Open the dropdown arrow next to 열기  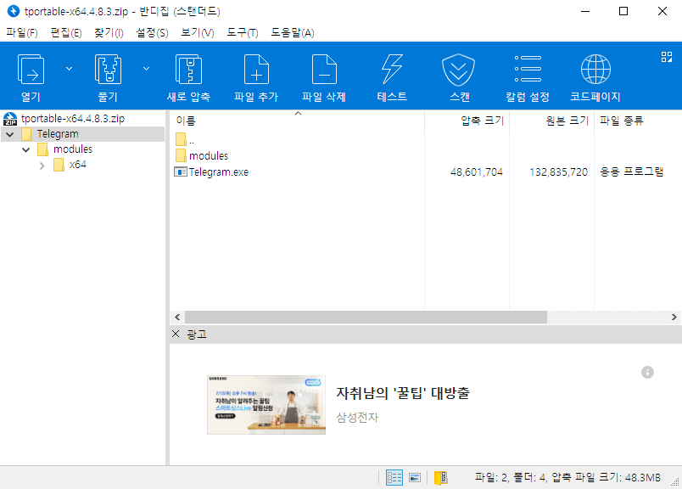[x=70, y=68]
